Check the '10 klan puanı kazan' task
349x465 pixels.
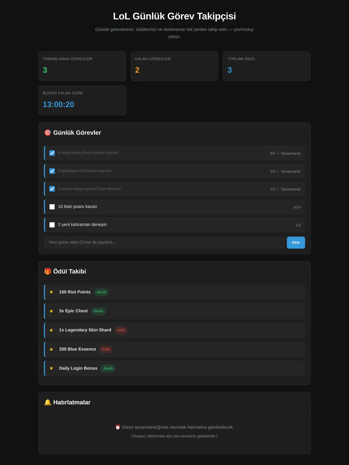click(52, 207)
